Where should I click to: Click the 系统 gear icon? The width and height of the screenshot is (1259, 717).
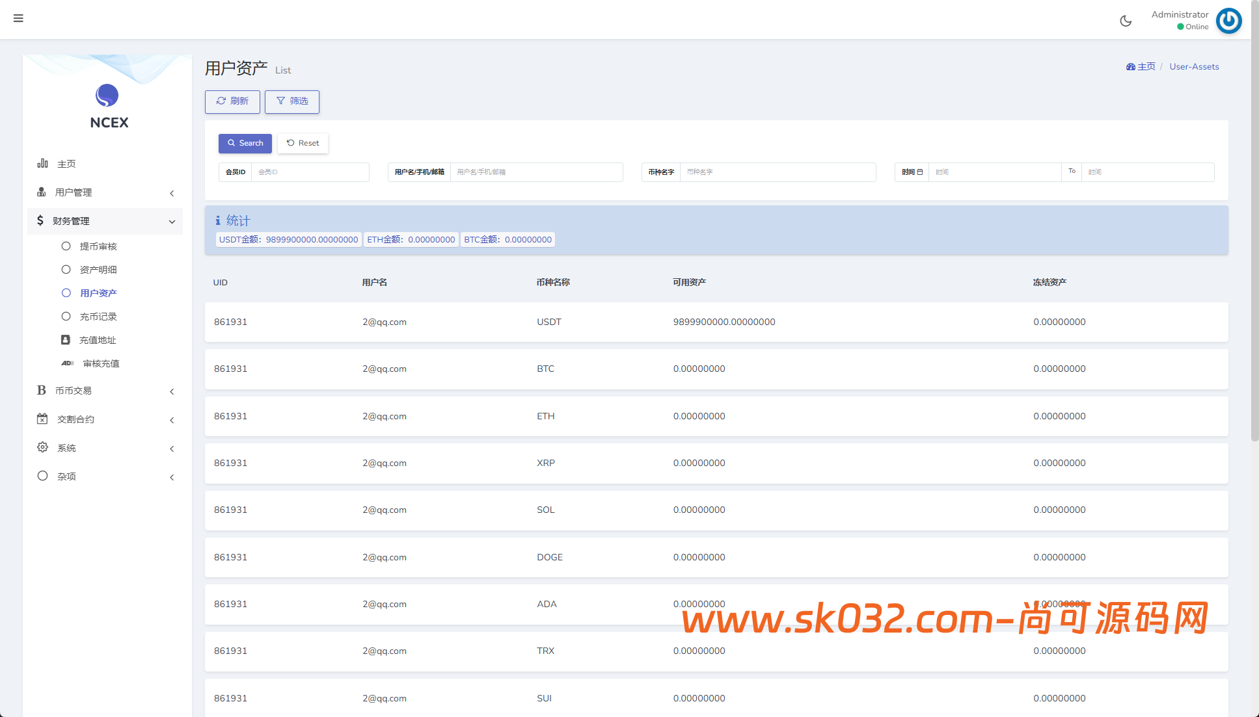tap(42, 447)
